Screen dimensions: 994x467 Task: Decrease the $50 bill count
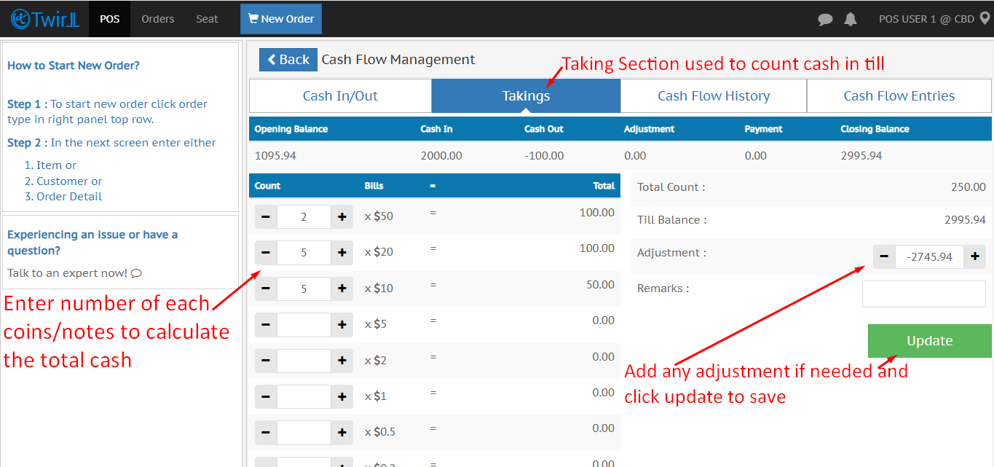click(x=266, y=216)
